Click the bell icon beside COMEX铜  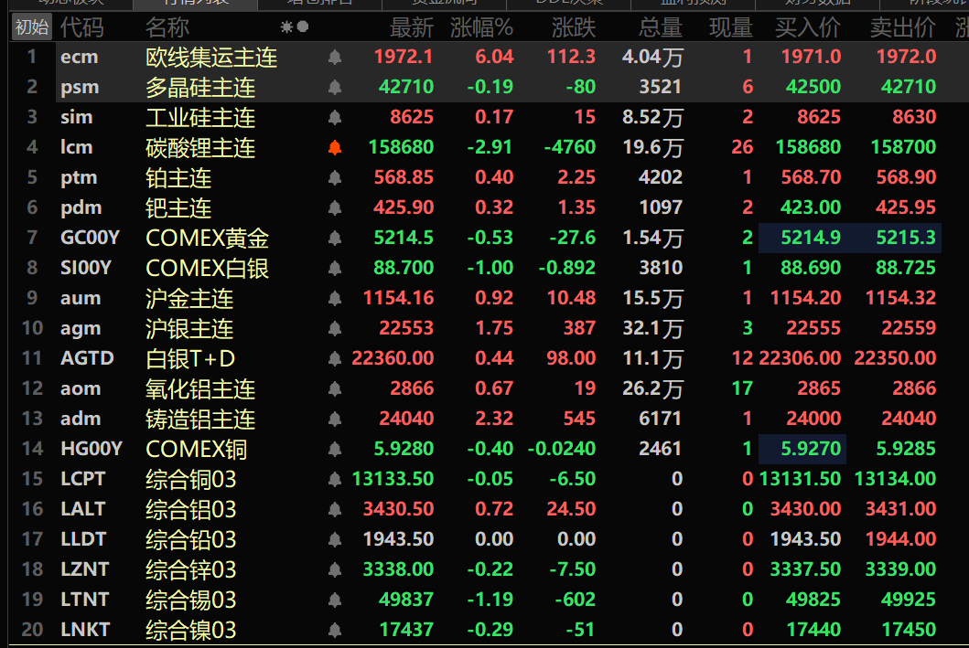[335, 450]
